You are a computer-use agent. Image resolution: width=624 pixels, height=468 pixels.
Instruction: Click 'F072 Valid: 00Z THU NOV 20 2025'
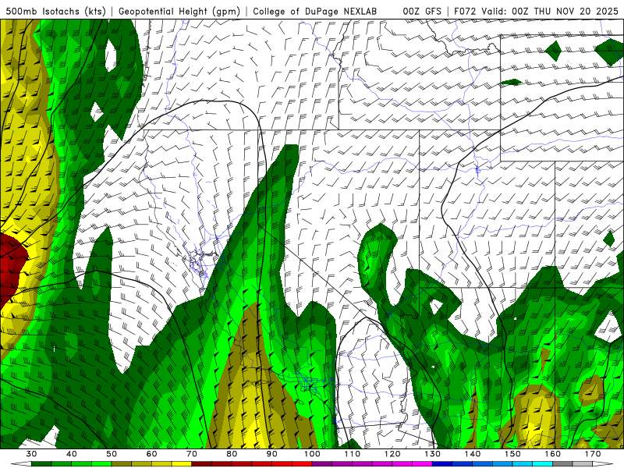pyautogui.click(x=536, y=11)
